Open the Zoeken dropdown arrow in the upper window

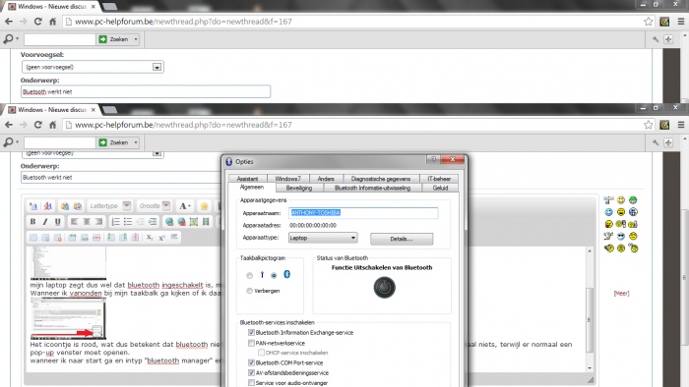pos(136,39)
